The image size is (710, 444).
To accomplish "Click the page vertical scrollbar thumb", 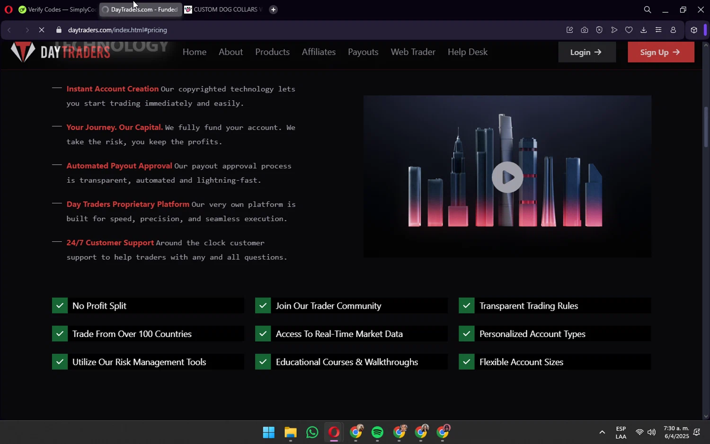I will (706, 127).
